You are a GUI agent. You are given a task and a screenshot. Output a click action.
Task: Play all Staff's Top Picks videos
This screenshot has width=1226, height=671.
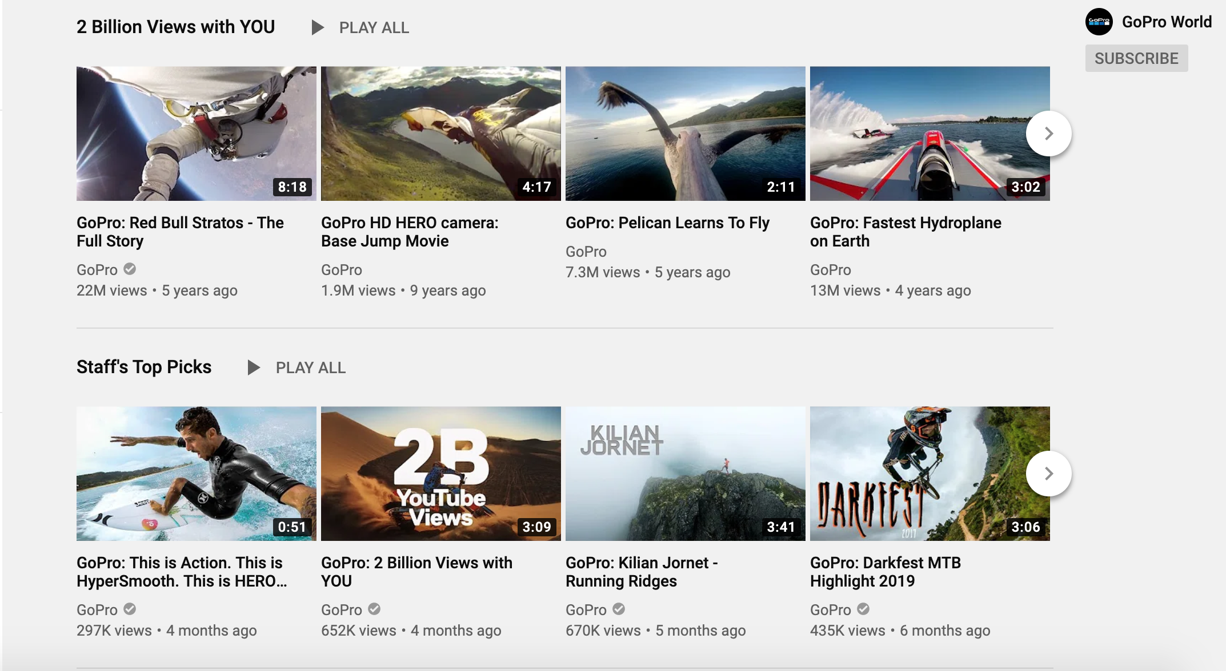(297, 367)
